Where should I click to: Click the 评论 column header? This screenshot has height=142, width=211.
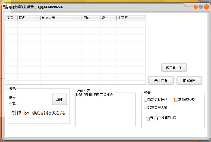pos(91,18)
